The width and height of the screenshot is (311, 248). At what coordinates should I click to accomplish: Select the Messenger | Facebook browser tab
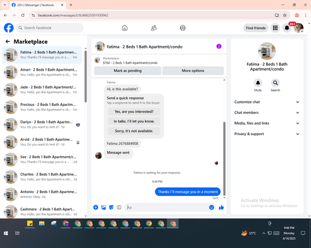(37, 5)
